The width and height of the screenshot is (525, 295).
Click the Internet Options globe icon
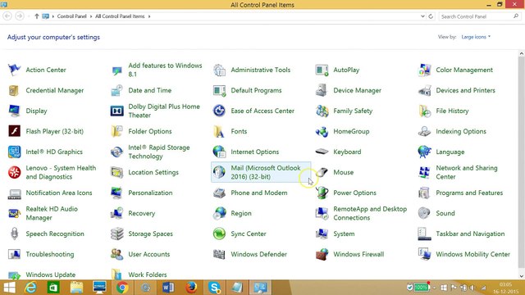coord(219,152)
